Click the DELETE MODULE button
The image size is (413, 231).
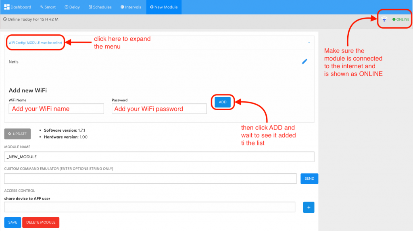coord(41,223)
